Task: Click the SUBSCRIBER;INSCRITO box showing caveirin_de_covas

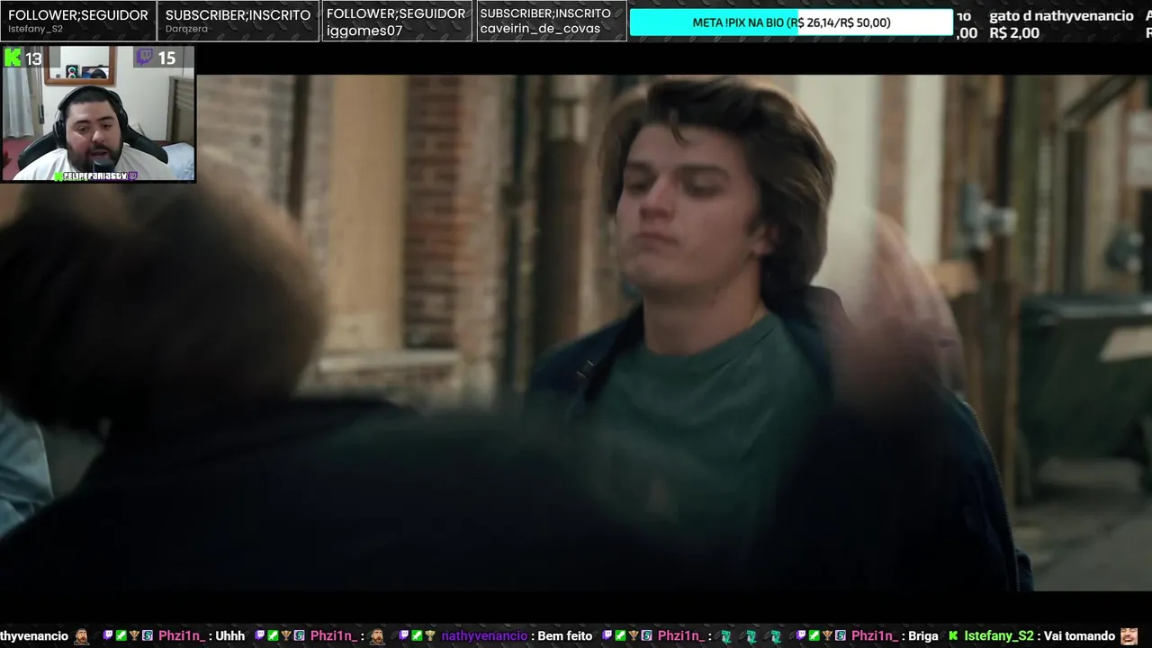Action: [x=550, y=21]
